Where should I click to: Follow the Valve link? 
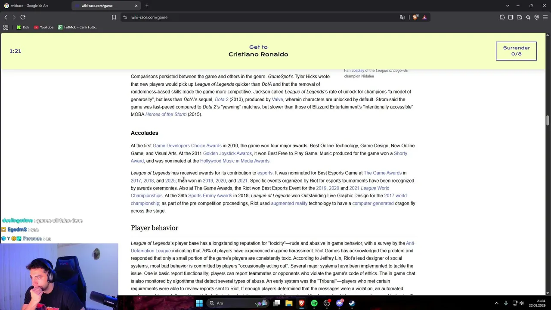click(x=277, y=99)
